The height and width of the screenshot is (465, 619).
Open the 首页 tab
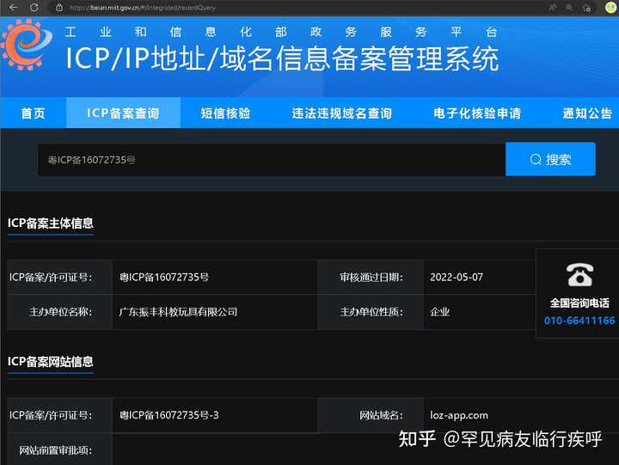point(34,113)
